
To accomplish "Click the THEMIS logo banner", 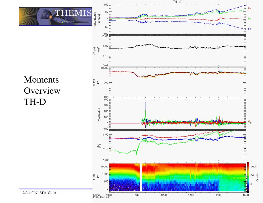I will [55, 16].
